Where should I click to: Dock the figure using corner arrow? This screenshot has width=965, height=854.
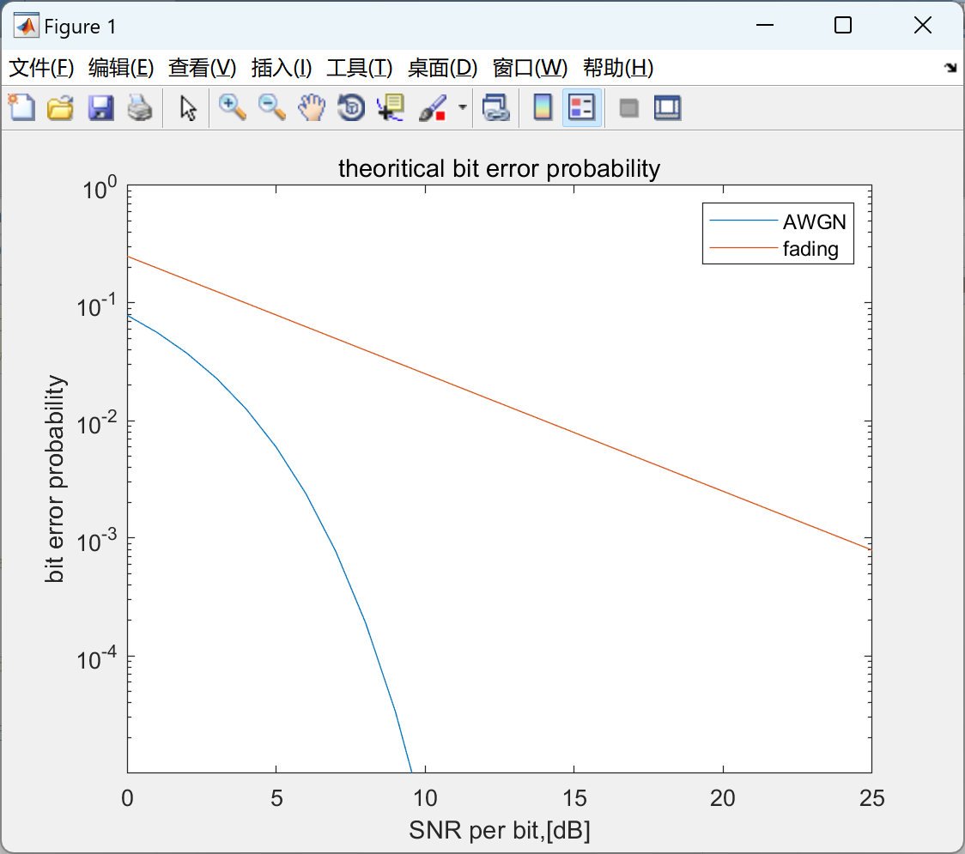(x=950, y=68)
